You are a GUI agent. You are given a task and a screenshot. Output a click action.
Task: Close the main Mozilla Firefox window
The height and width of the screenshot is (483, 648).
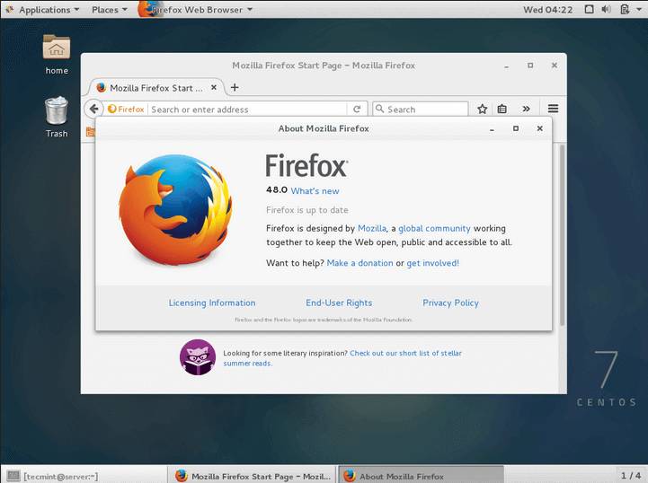click(x=555, y=66)
